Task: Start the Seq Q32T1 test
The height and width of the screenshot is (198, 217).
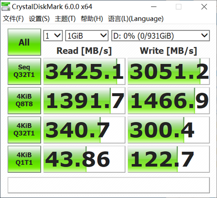Action: pyautogui.click(x=24, y=71)
